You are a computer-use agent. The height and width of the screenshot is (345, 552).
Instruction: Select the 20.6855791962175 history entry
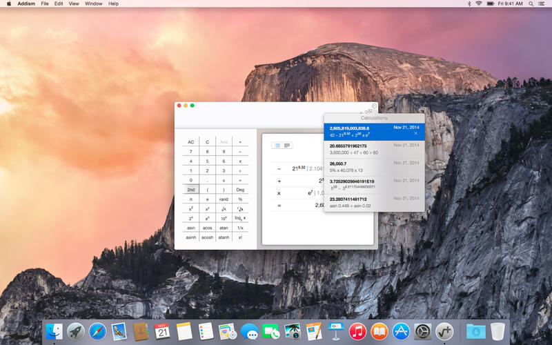point(374,150)
